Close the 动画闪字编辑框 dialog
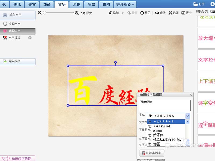The width and height of the screenshot is (215, 161). coord(191,95)
